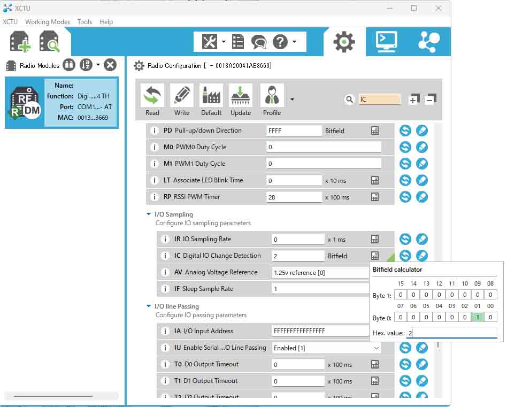Click the Read settings button
Screen dimensions: 507x407
pos(152,100)
